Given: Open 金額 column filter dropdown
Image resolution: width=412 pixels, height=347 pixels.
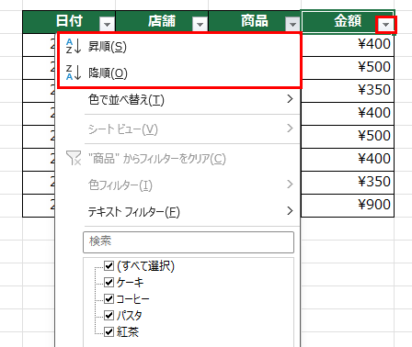Looking at the screenshot, I should (x=385, y=24).
